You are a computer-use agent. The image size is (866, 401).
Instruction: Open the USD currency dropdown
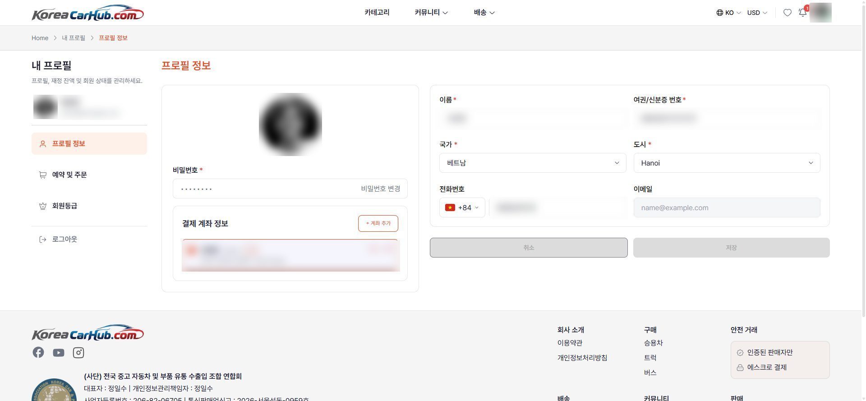point(757,13)
